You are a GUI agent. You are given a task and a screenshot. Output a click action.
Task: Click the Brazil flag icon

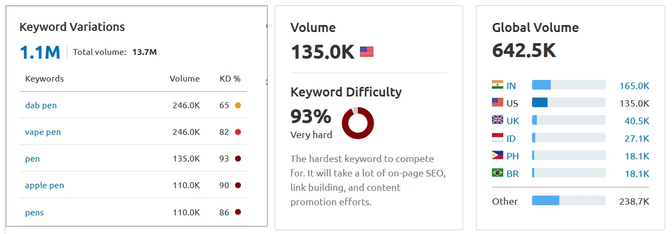(497, 173)
